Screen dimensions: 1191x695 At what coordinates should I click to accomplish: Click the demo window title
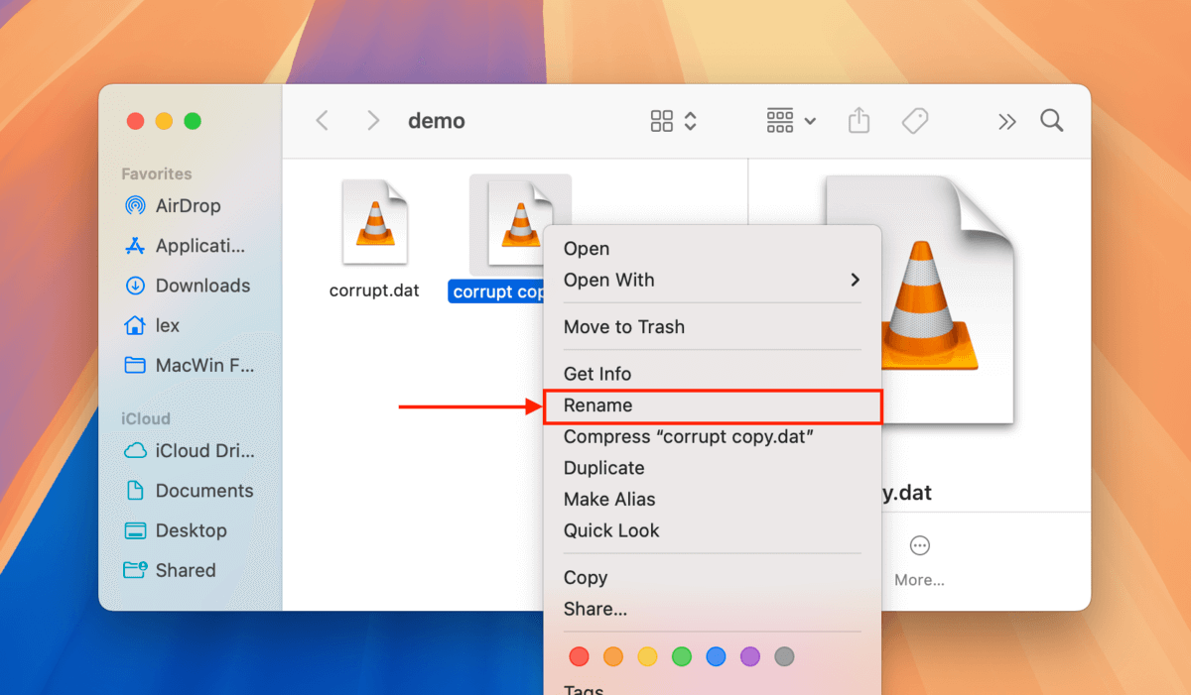437,121
